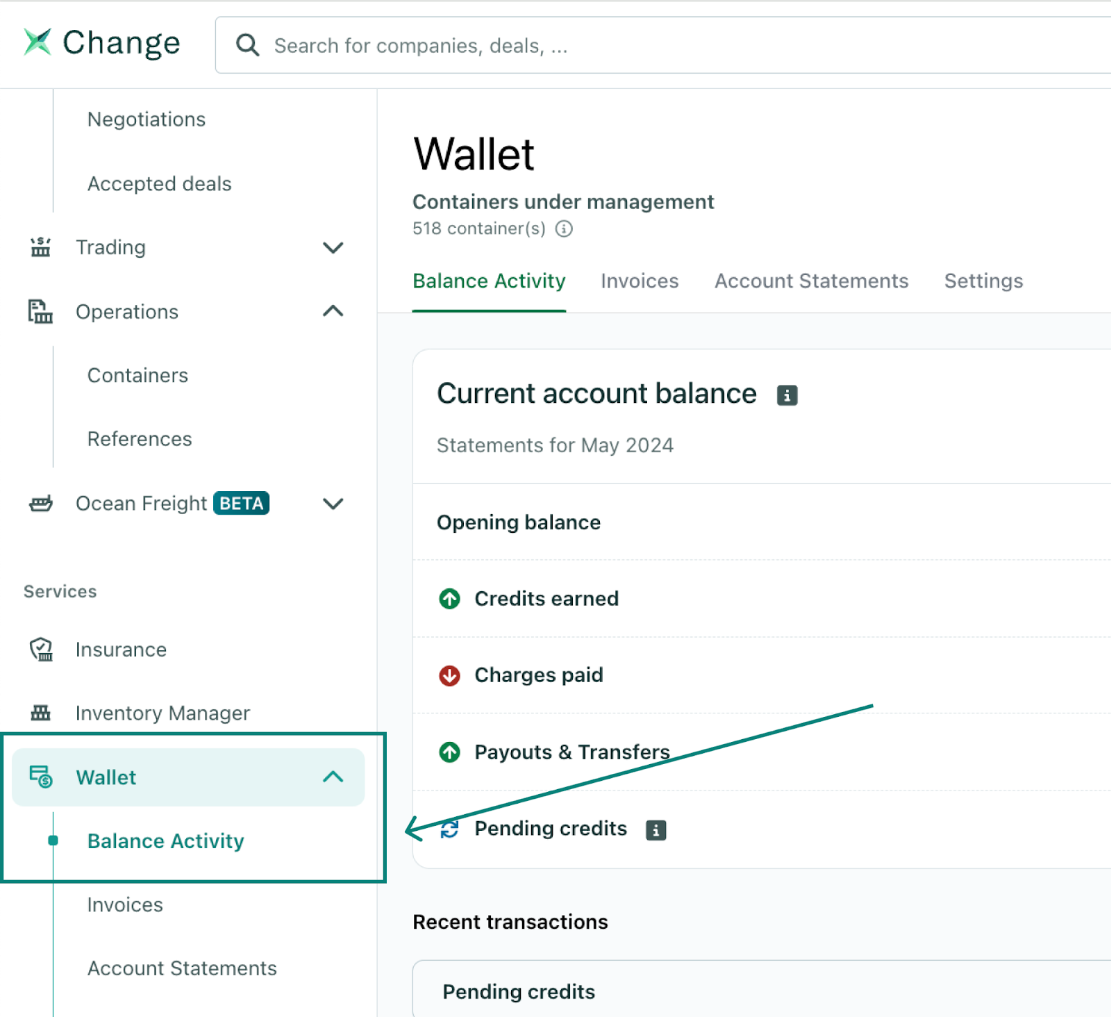Go to Accepted deals in sidebar
The height and width of the screenshot is (1017, 1111).
click(159, 183)
